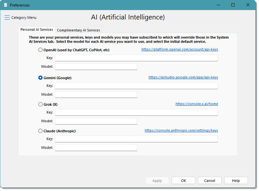Focus the Claude Model text field
The image size is (259, 191).
(x=96, y=148)
